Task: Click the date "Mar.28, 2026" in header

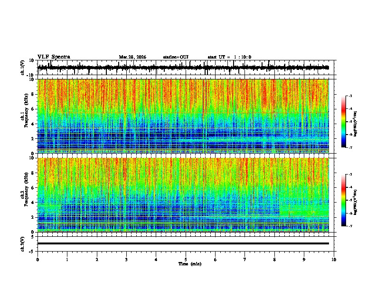Action: coord(132,57)
